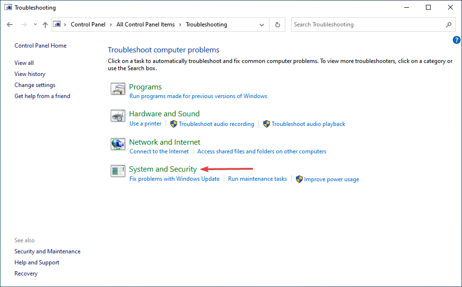Click the Programs category icon
Image resolution: width=462 pixels, height=287 pixels.
pos(118,89)
